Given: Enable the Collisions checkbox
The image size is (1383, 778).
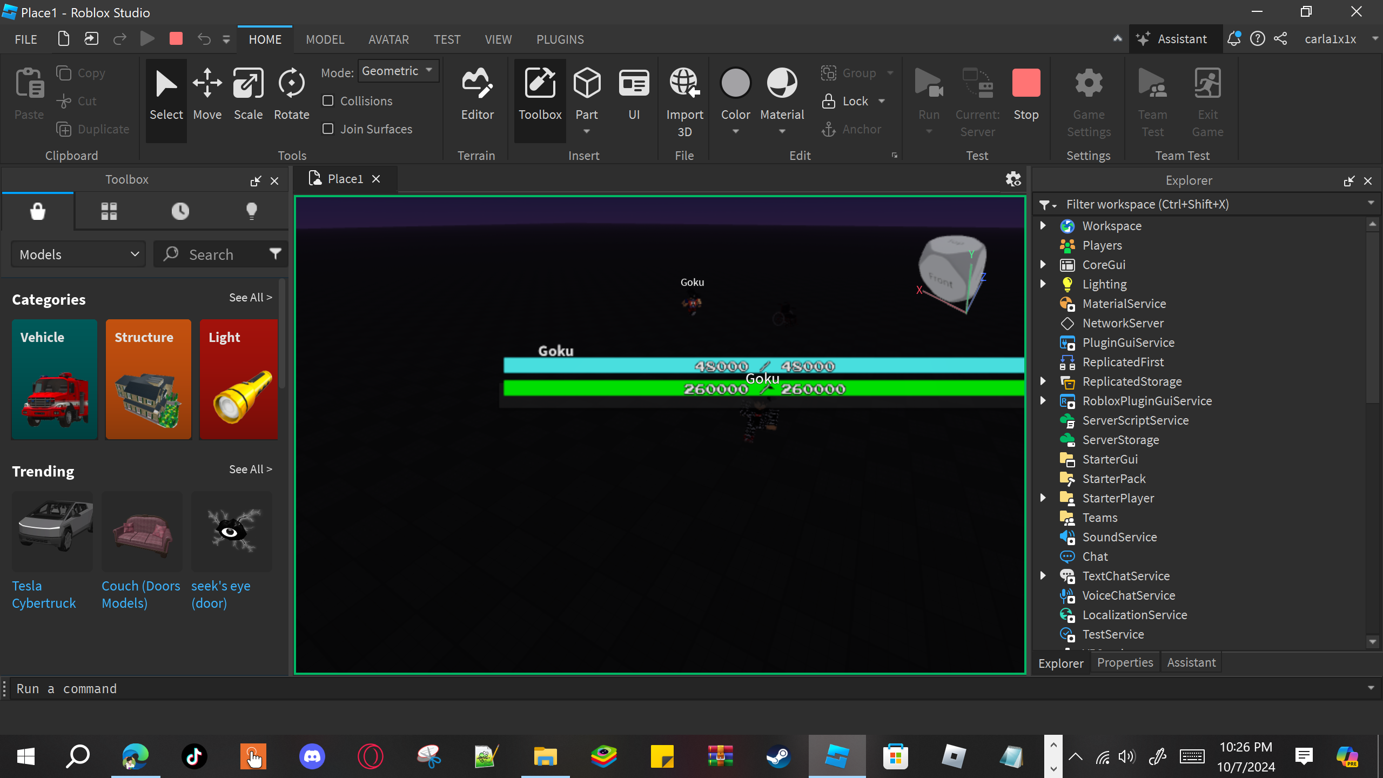Looking at the screenshot, I should 328,101.
